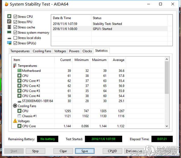The width and height of the screenshot is (181, 158).
Task: Click the AIDA64 flame icon in title bar
Action: (x=7, y=4)
